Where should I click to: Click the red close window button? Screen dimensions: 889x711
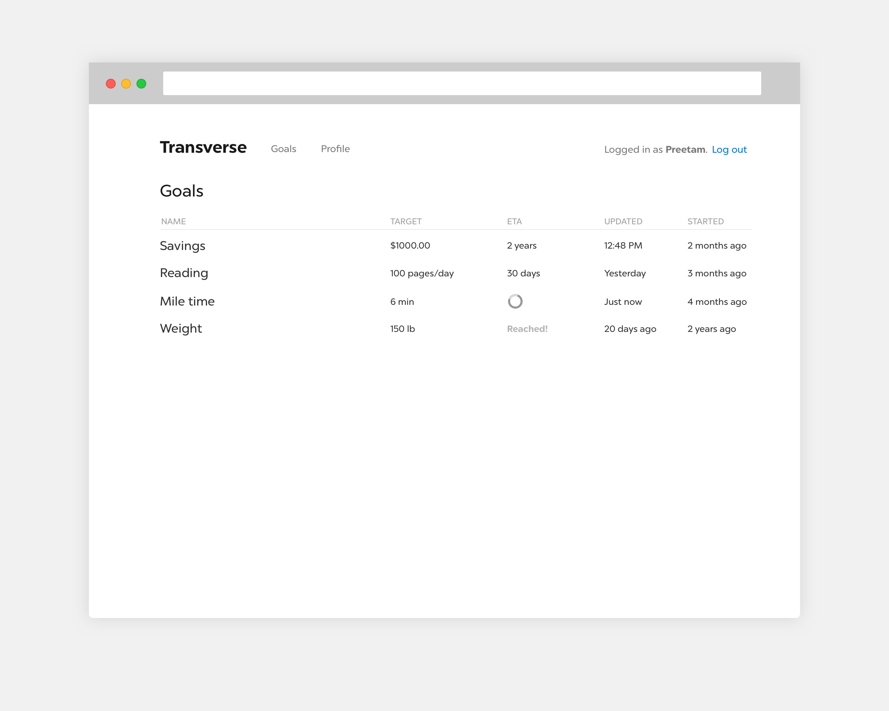tap(110, 84)
